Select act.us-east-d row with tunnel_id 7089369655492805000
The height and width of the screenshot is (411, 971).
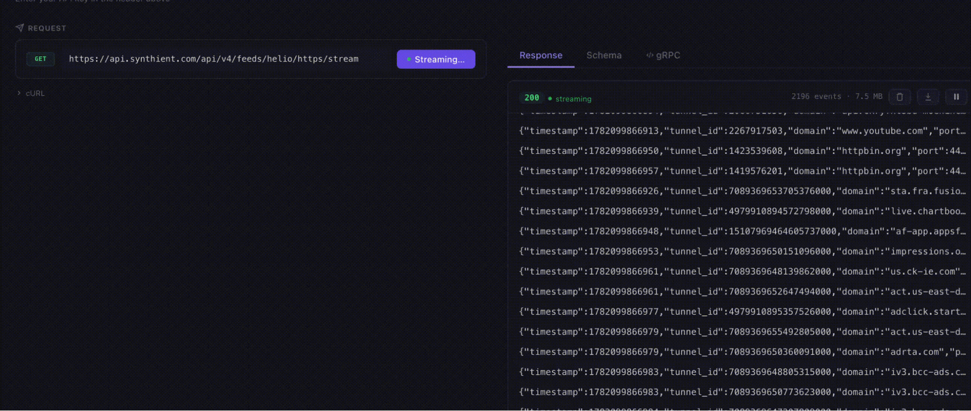pyautogui.click(x=742, y=332)
